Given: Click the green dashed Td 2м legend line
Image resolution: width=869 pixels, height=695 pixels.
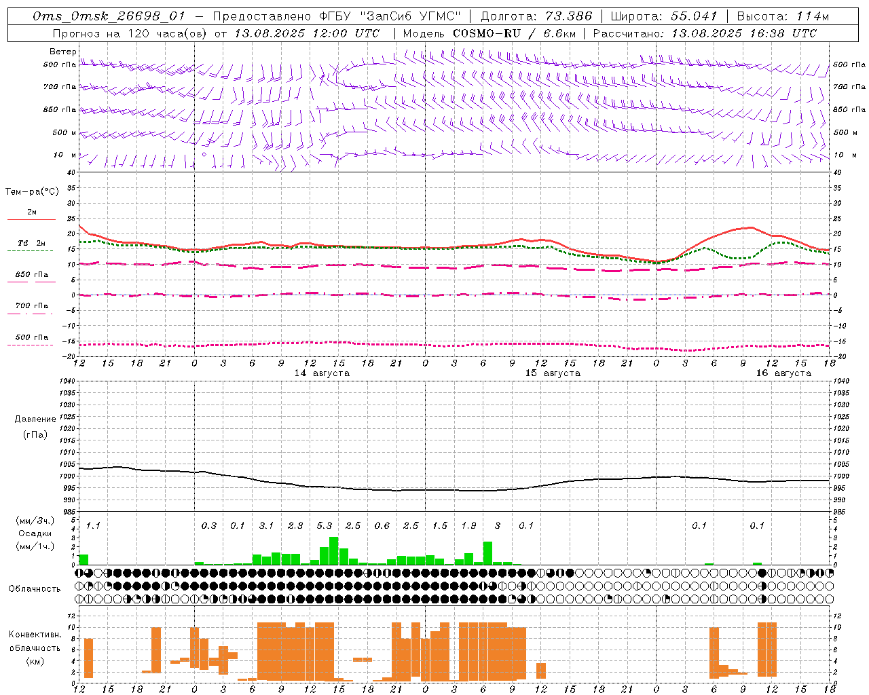Looking at the screenshot, I should (x=30, y=251).
